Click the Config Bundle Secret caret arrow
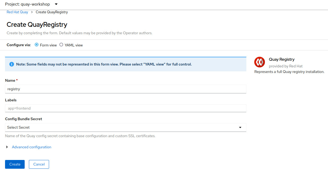328x178 pixels. click(x=240, y=127)
